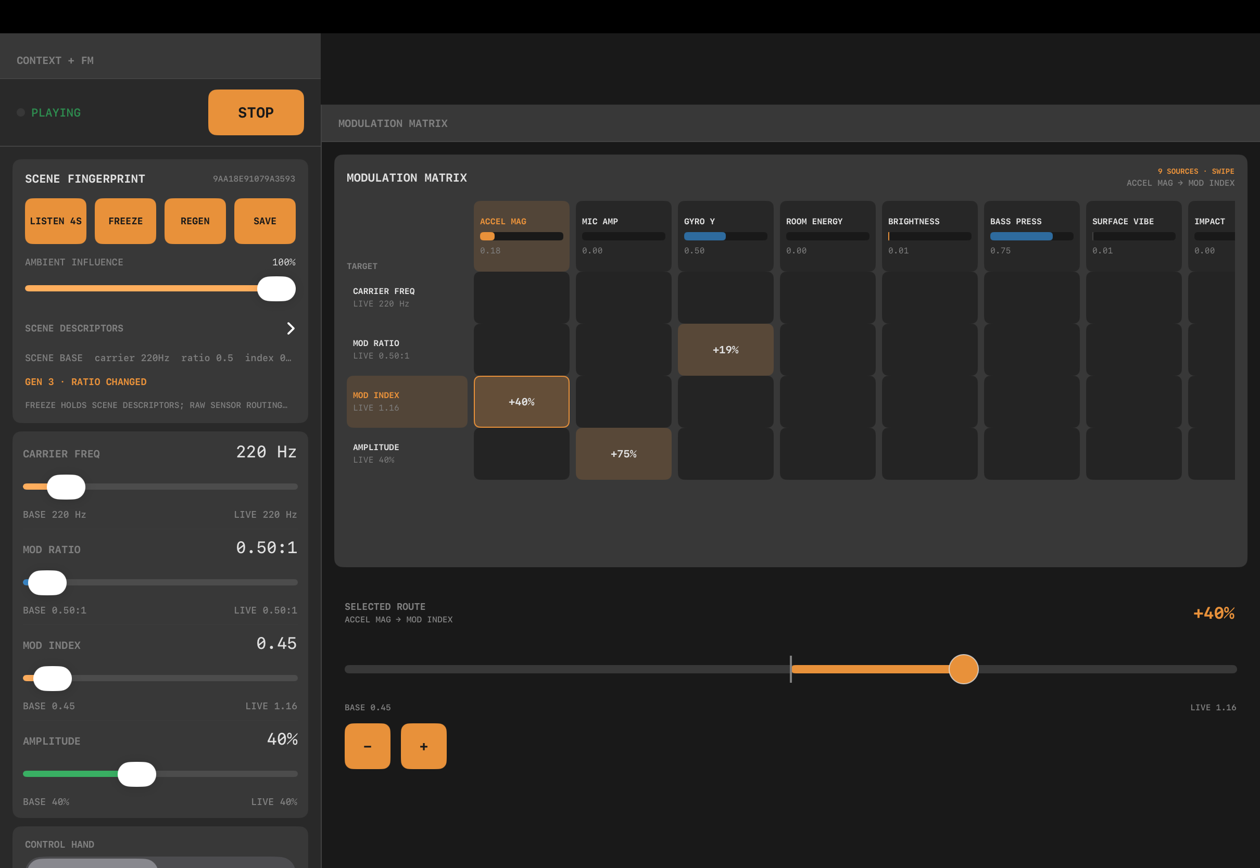Click the GEN 3 · RATIO CHANGED text
The width and height of the screenshot is (1260, 868).
coord(85,382)
